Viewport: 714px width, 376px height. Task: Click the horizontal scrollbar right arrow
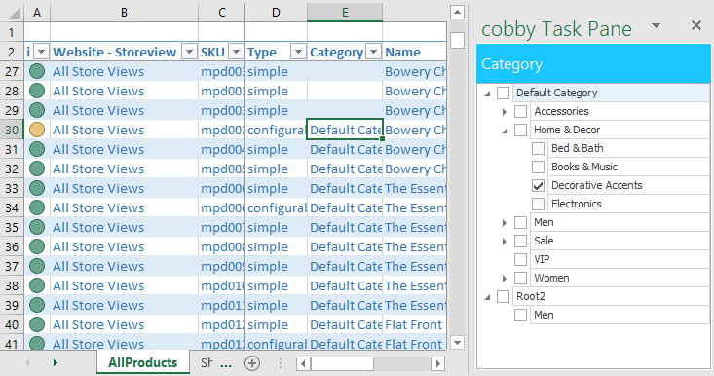438,363
